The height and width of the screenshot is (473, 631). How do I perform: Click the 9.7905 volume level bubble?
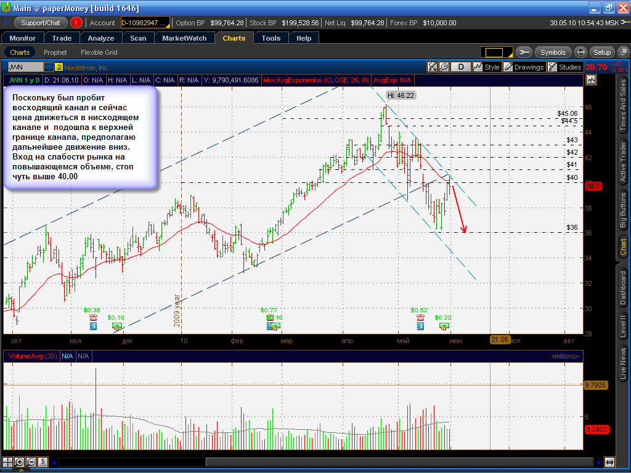click(595, 385)
